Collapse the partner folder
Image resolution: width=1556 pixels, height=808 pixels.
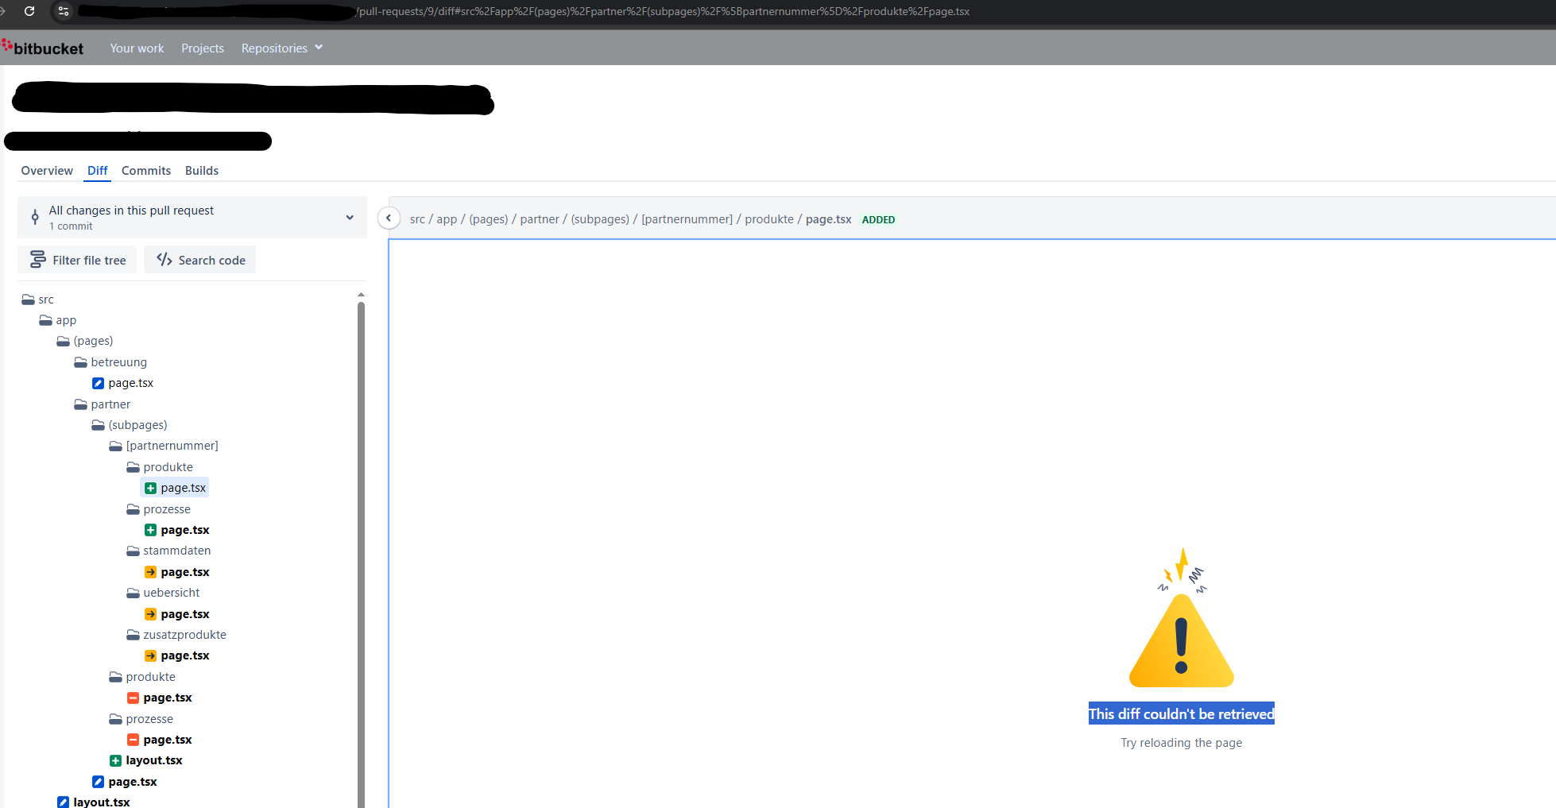coord(103,404)
